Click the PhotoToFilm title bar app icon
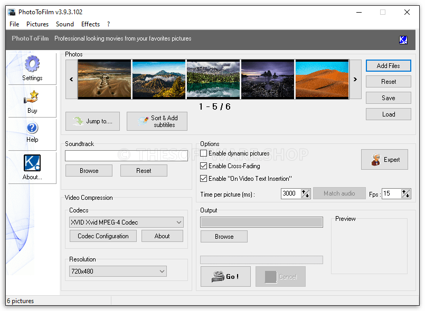 pos(12,12)
